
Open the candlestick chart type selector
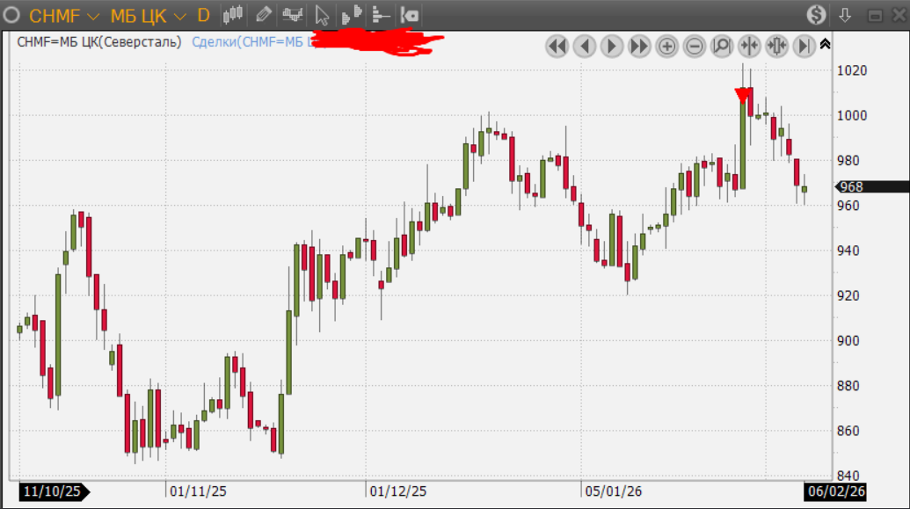click(x=232, y=15)
